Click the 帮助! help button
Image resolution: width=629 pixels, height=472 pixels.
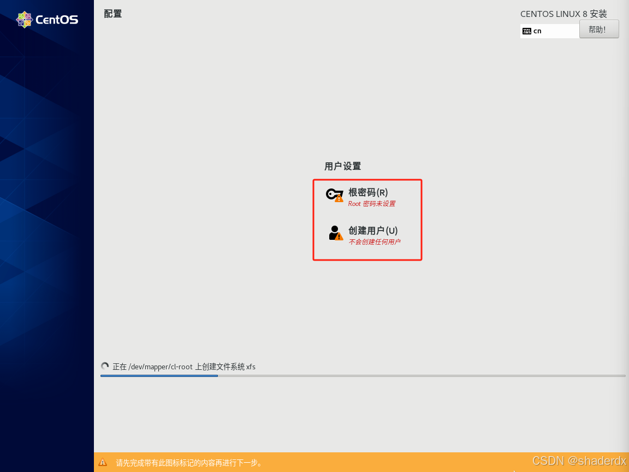pos(598,29)
